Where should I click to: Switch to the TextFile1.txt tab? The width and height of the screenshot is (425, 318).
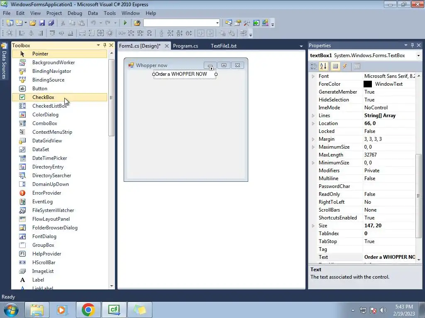pos(224,46)
